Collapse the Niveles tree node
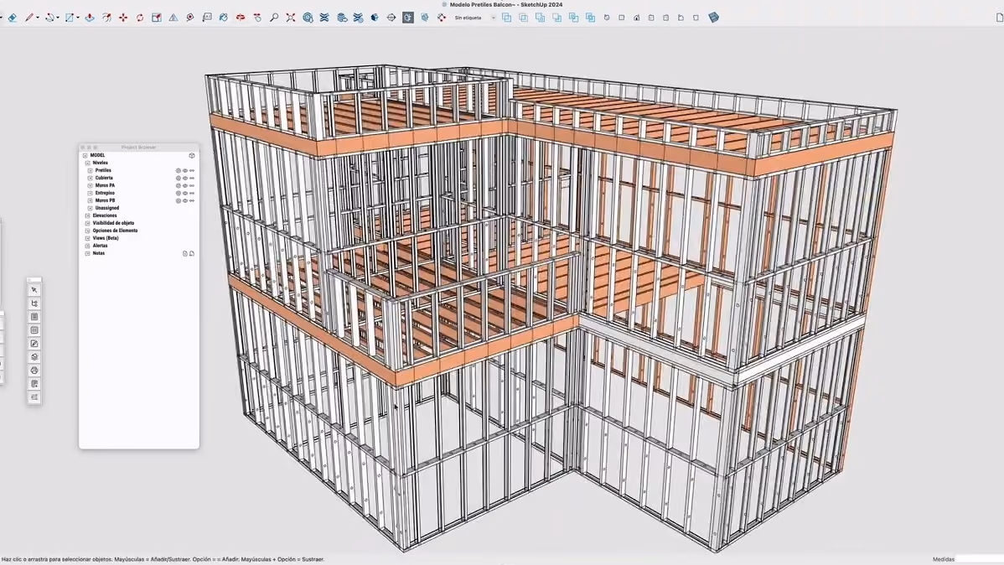 (x=88, y=163)
